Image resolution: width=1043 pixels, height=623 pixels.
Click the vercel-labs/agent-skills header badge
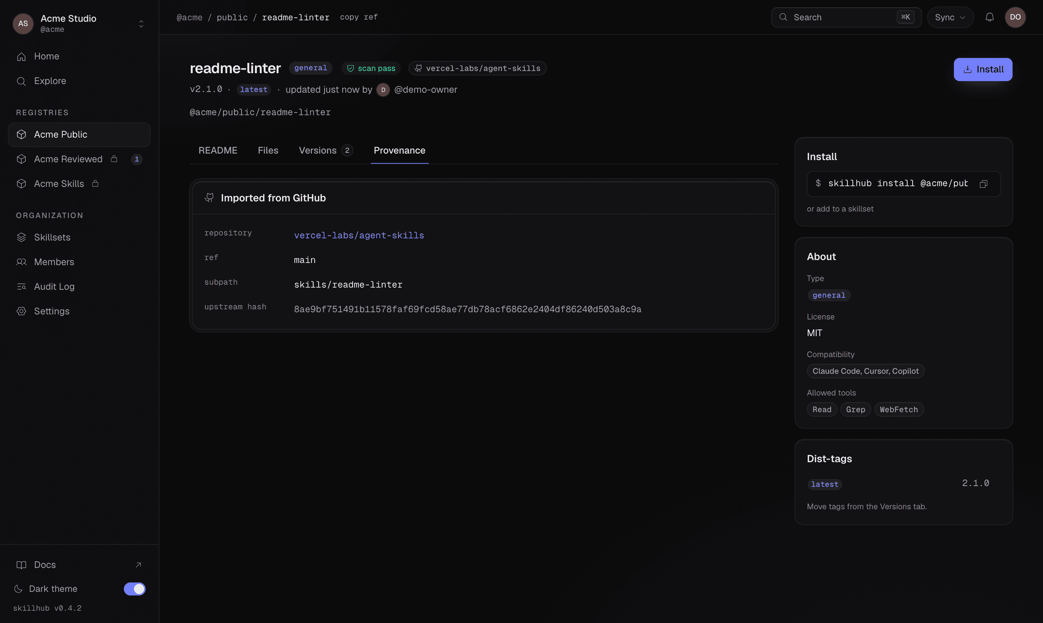tap(477, 68)
